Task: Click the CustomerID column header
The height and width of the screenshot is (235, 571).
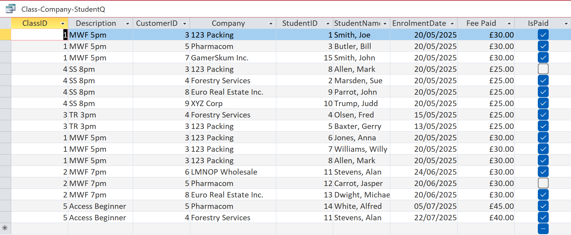Action: 157,23
